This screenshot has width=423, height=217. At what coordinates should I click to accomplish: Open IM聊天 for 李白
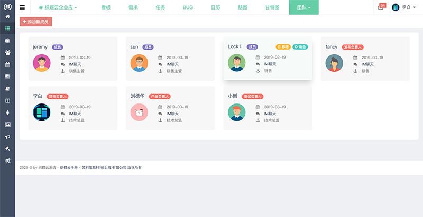(75, 114)
